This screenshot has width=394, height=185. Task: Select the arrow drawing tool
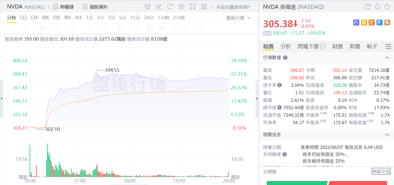click(x=74, y=29)
